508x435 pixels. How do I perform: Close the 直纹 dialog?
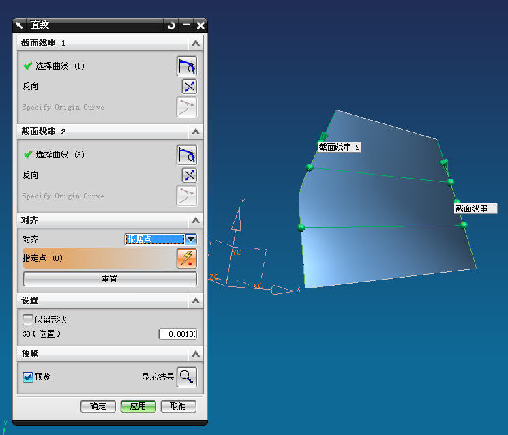click(x=200, y=25)
